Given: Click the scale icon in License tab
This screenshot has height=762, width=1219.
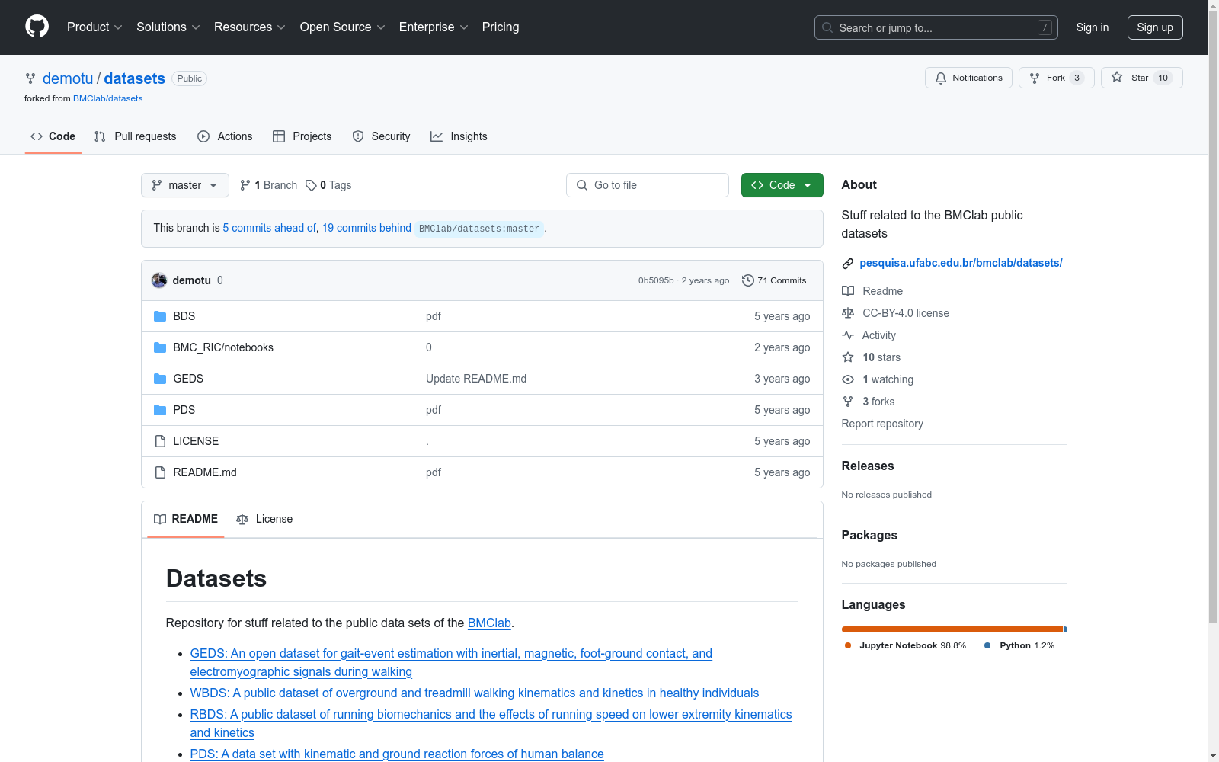Looking at the screenshot, I should coord(242,519).
